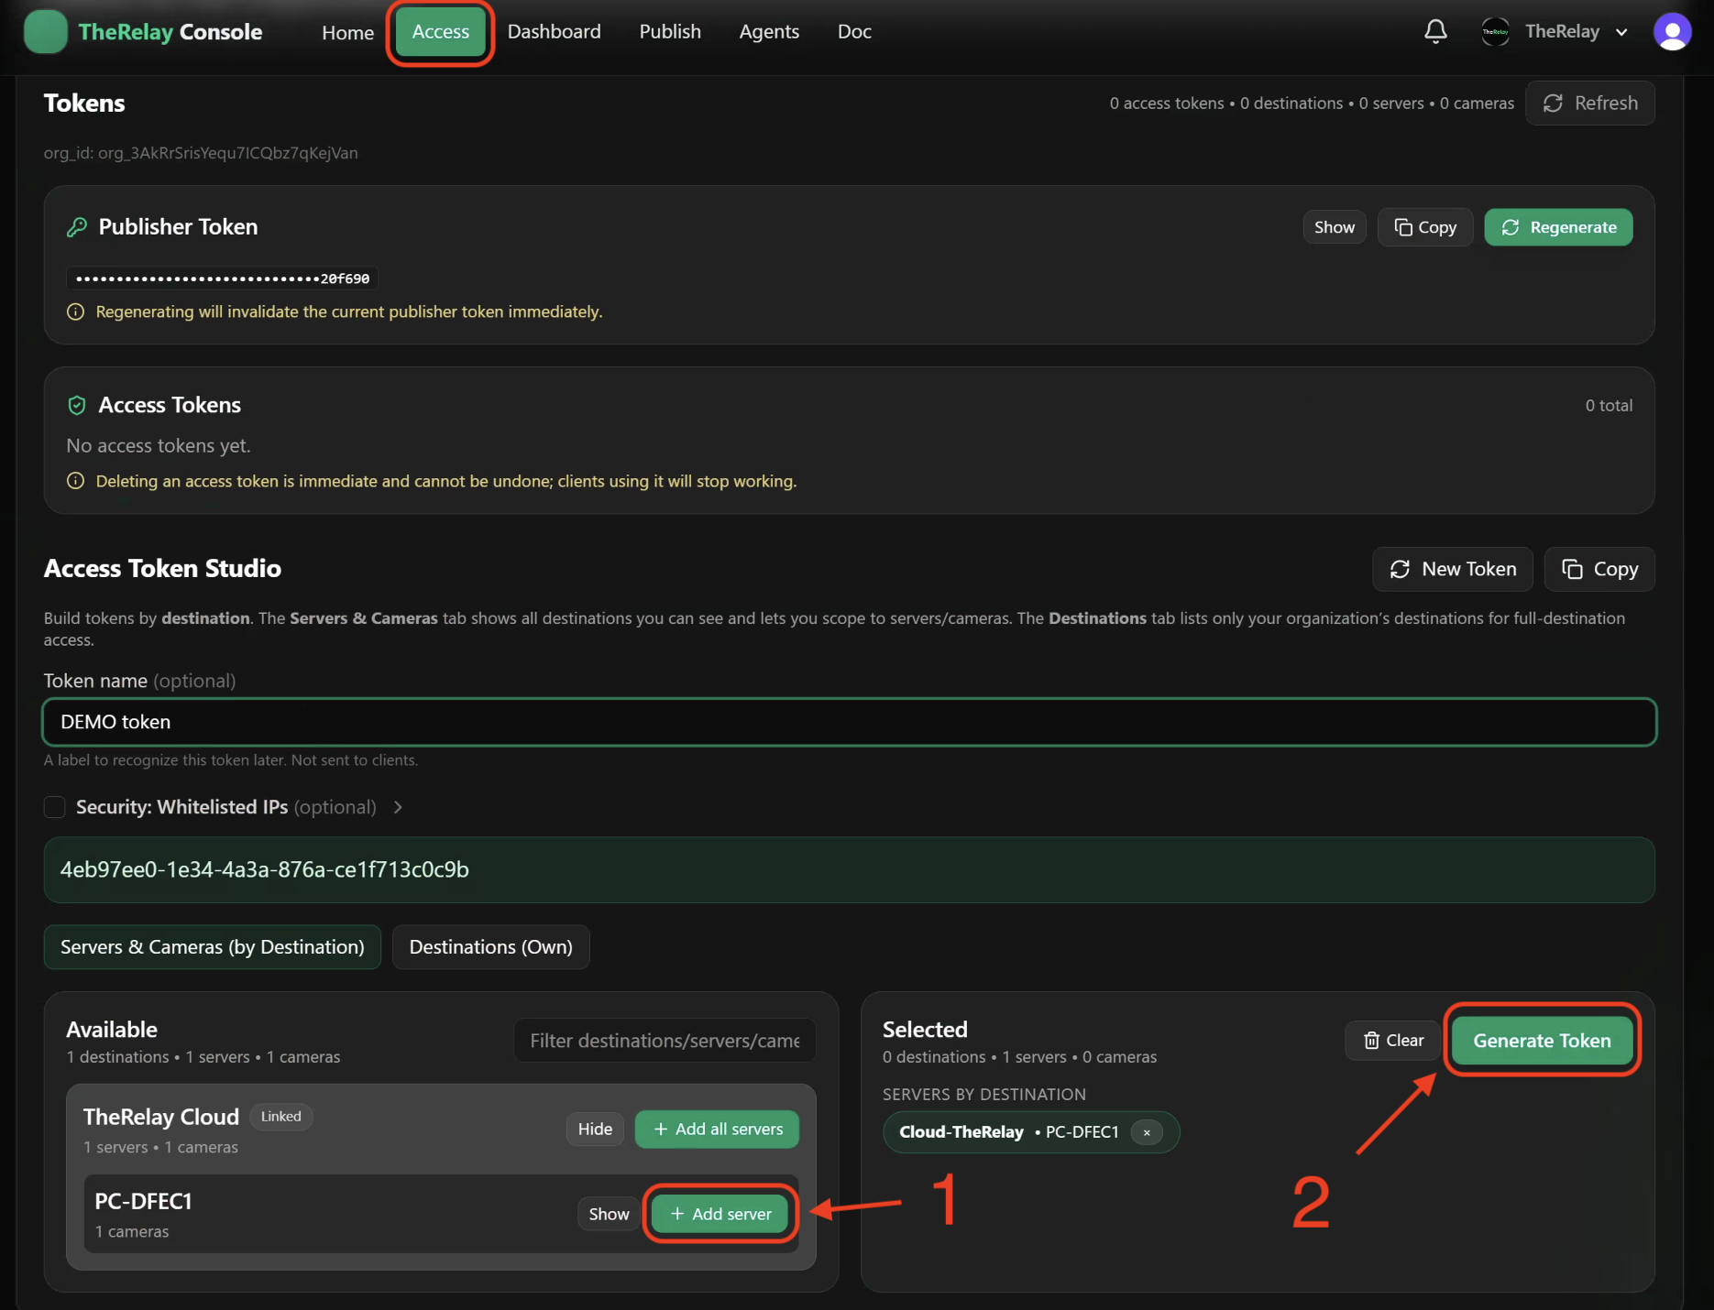
Task: Refresh the tokens list
Action: click(x=1589, y=103)
